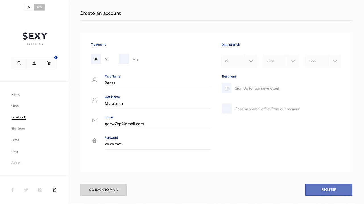Click the user account icon
The height and width of the screenshot is (204, 364).
tap(34, 63)
